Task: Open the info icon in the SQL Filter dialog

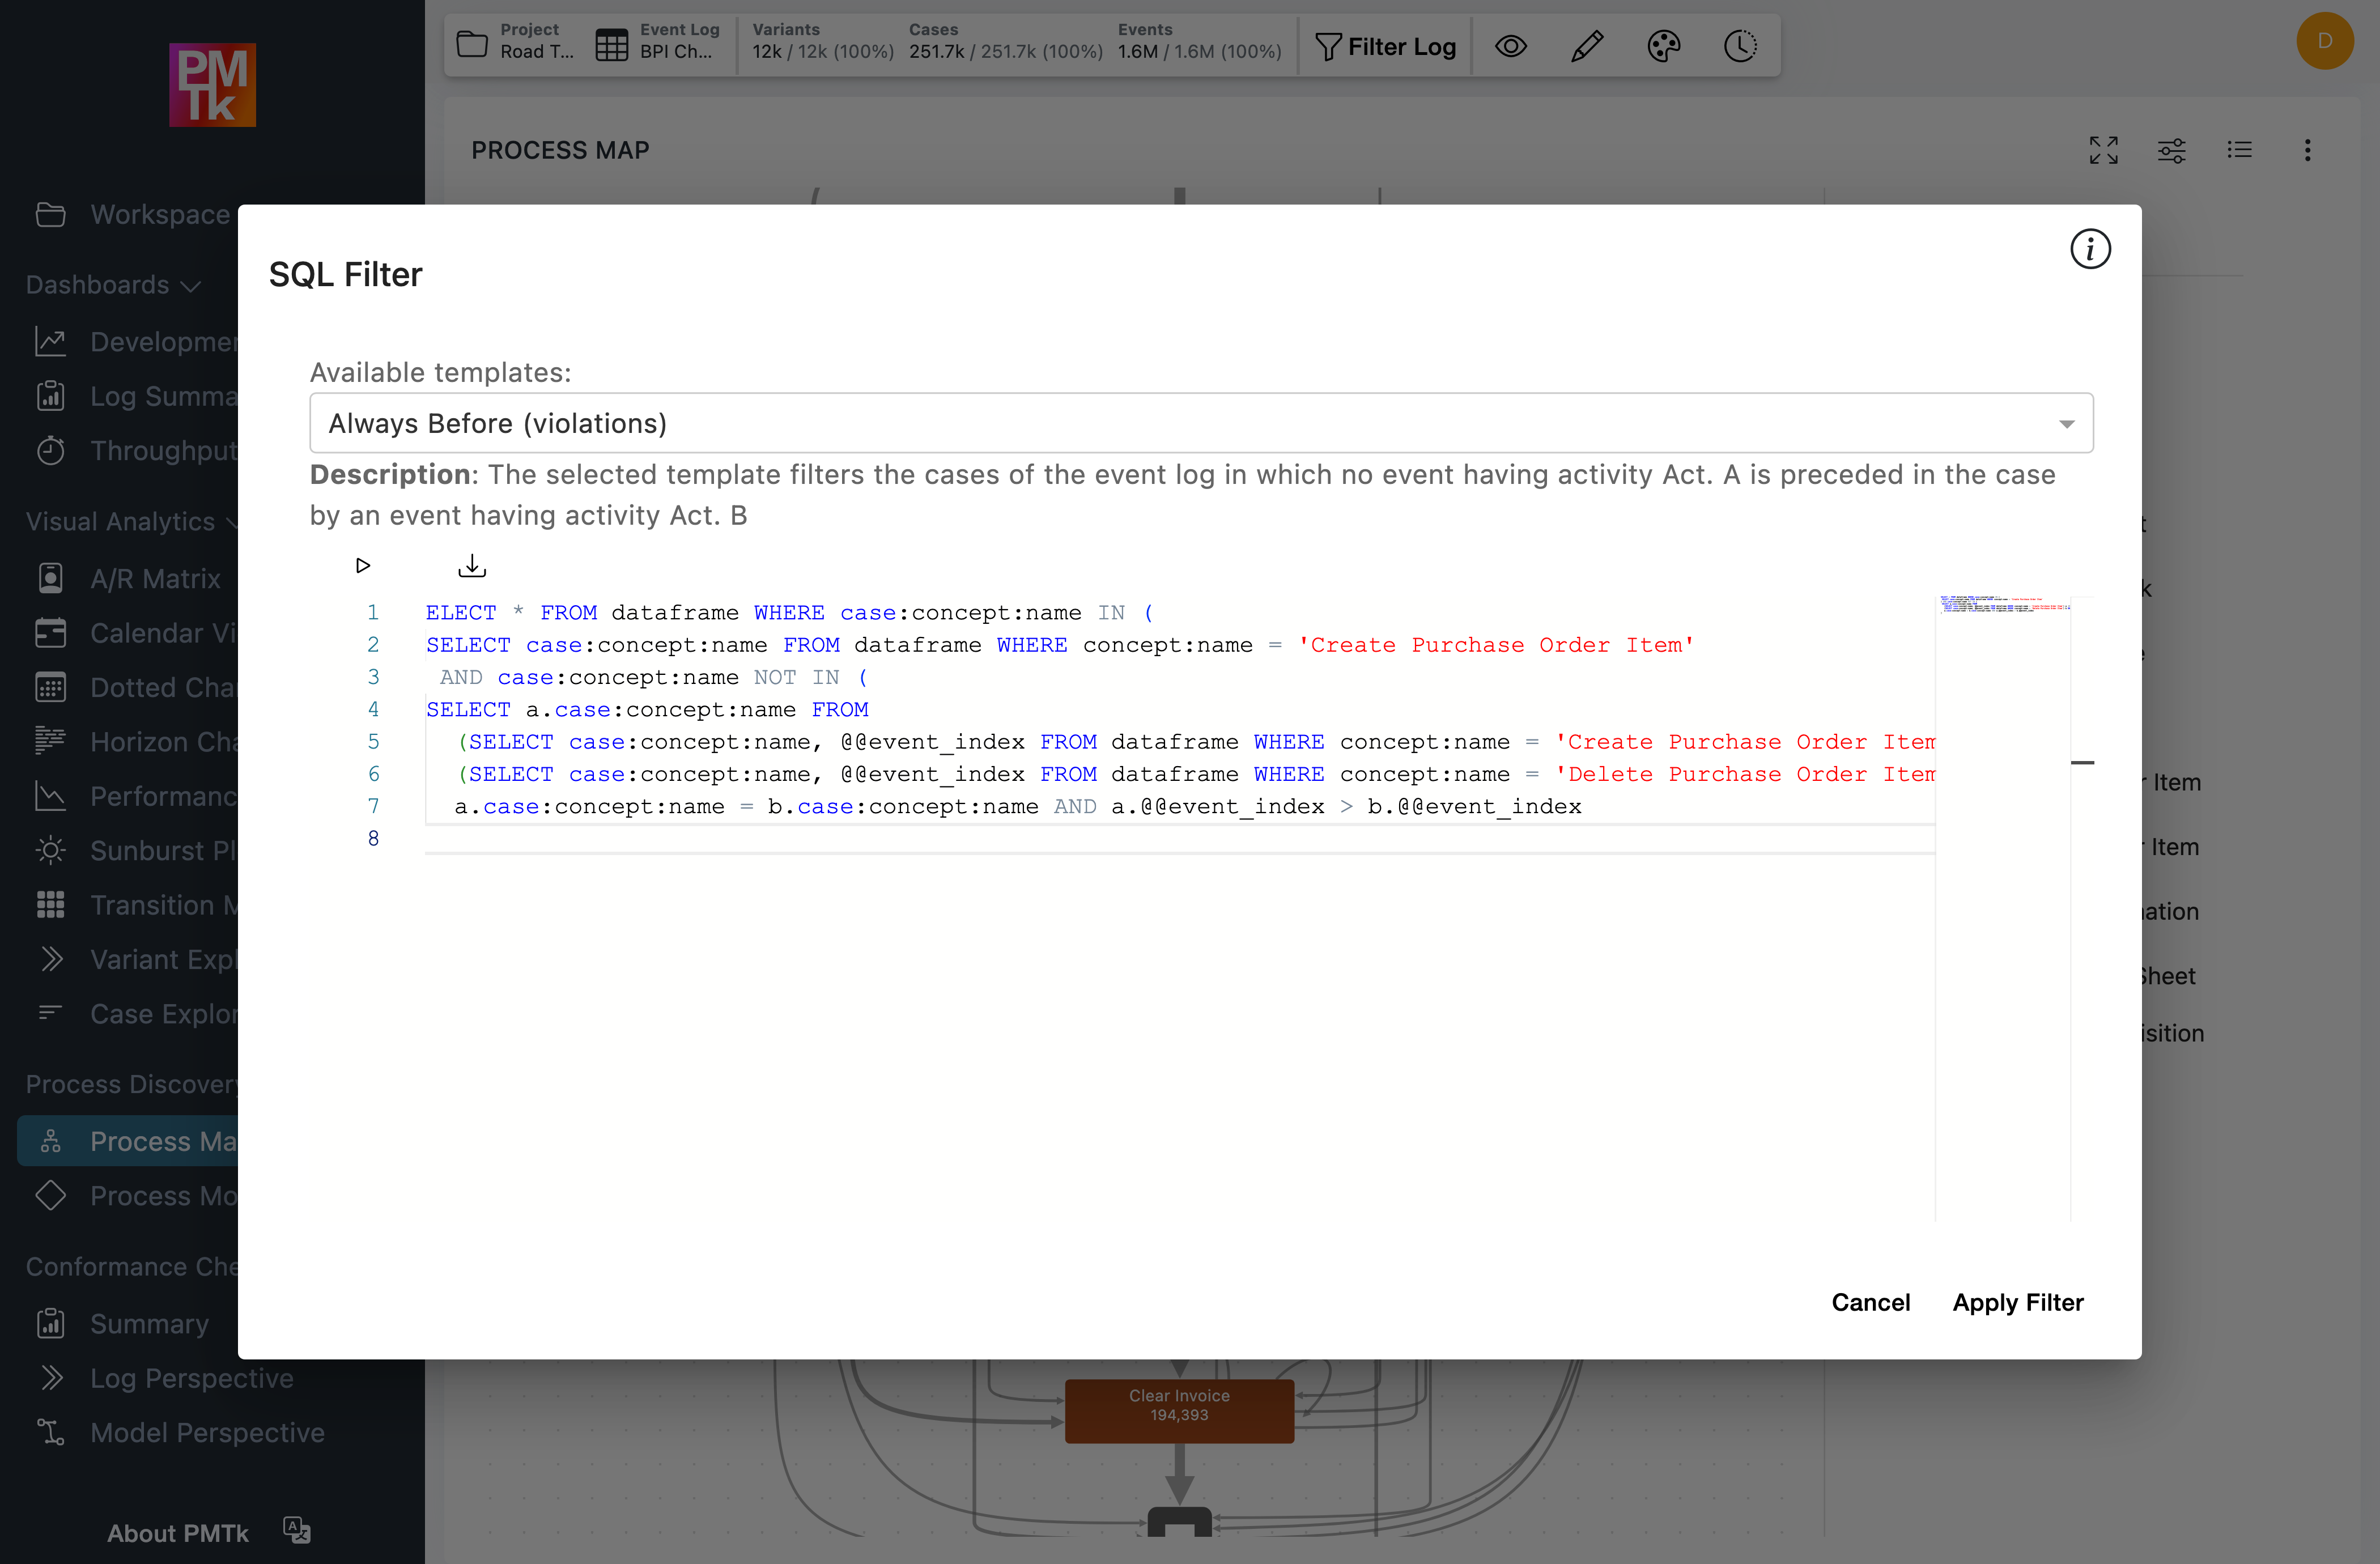Action: point(2090,249)
